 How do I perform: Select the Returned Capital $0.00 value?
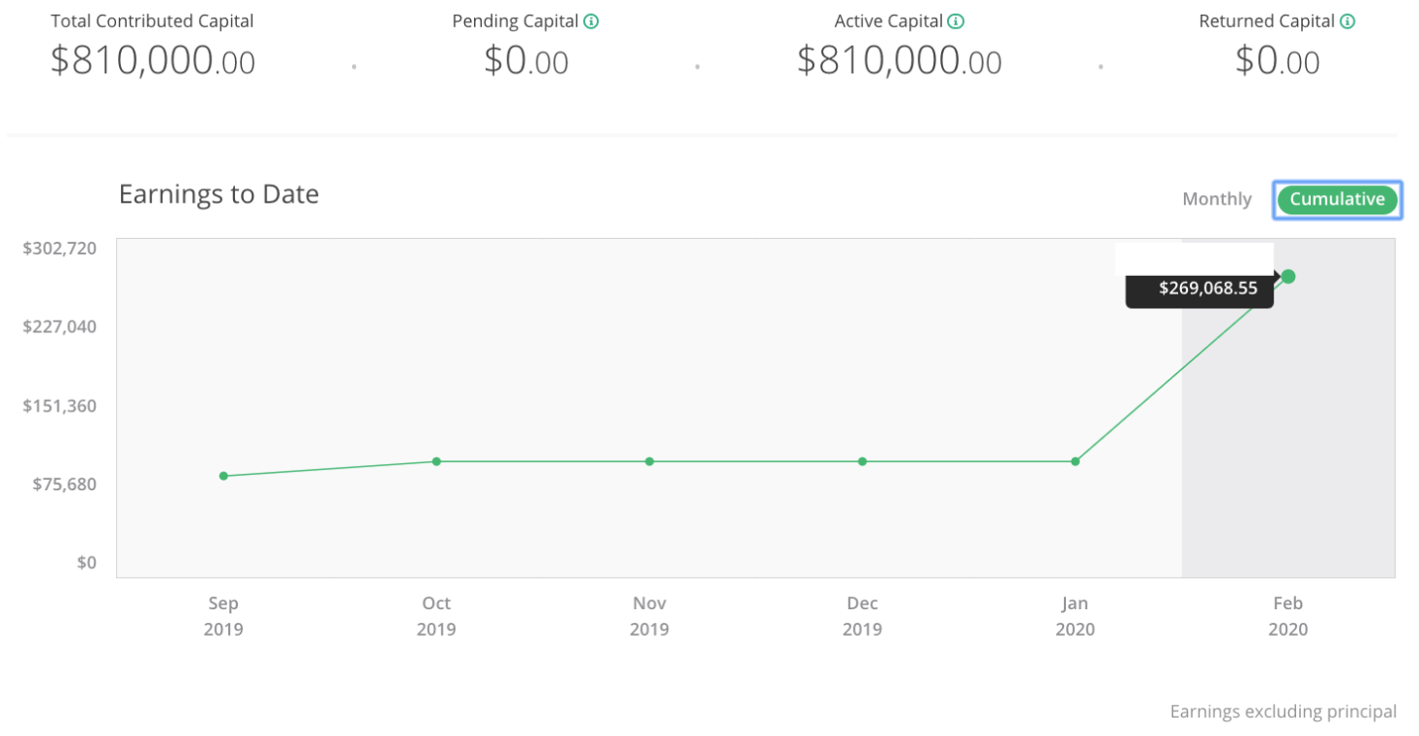point(1278,60)
